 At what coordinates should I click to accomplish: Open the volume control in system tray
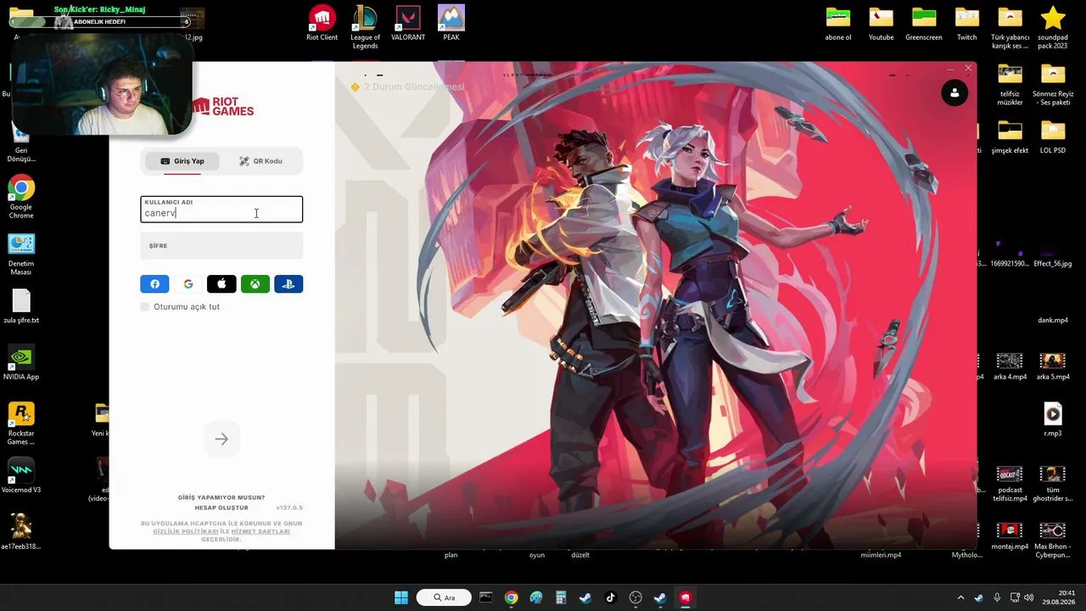pyautogui.click(x=1028, y=597)
